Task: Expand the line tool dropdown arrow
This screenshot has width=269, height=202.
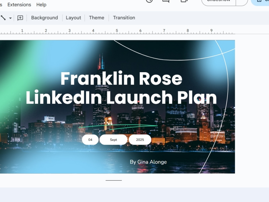Action: tap(10, 18)
